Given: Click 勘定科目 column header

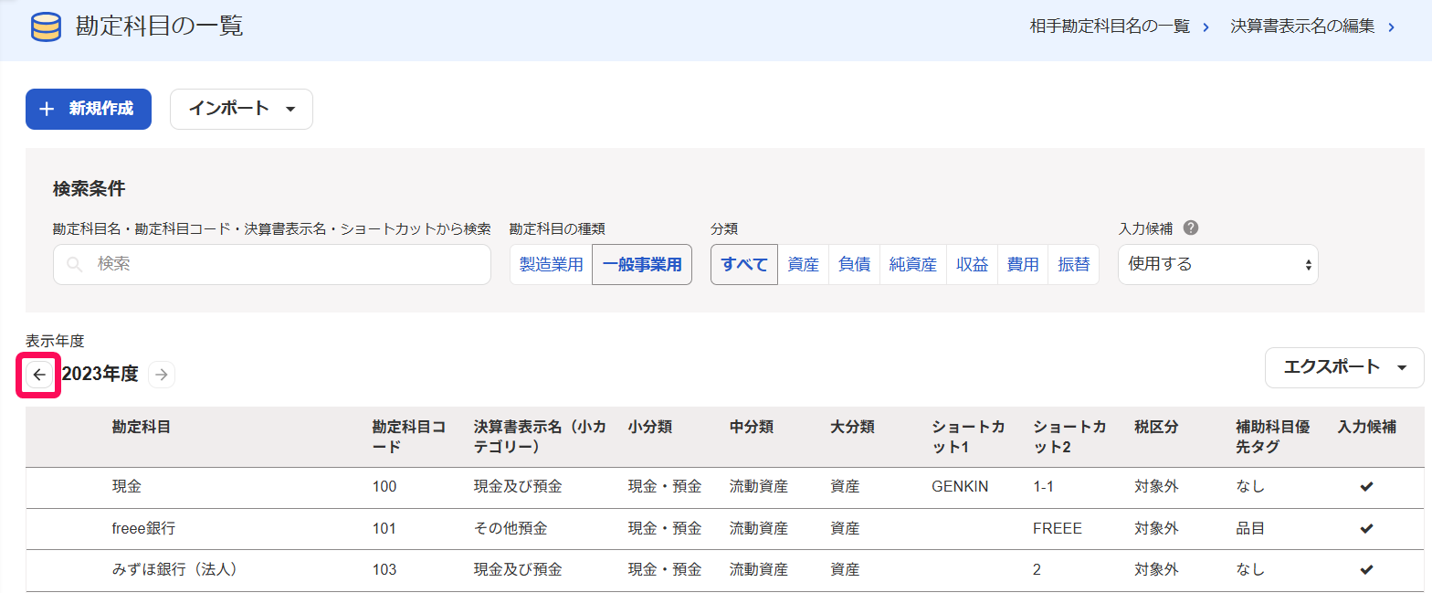Looking at the screenshot, I should tap(142, 427).
